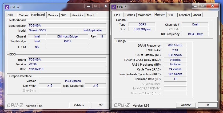
Task: Click the memory Size field 8192 MBytes
Action: (142, 29)
